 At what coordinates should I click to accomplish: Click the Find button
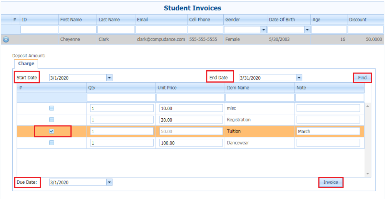coord(362,78)
